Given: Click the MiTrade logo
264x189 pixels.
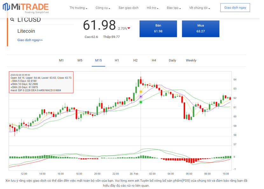Looking at the screenshot, I should 26,8.
